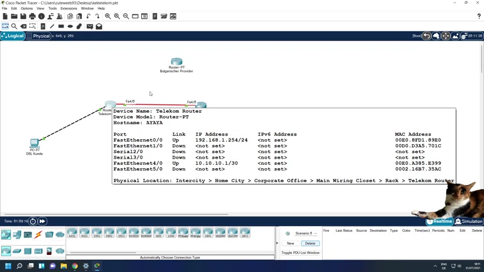The width and height of the screenshot is (484, 272).
Task: Choose the Connections lightning bolt category
Action: [38, 235]
